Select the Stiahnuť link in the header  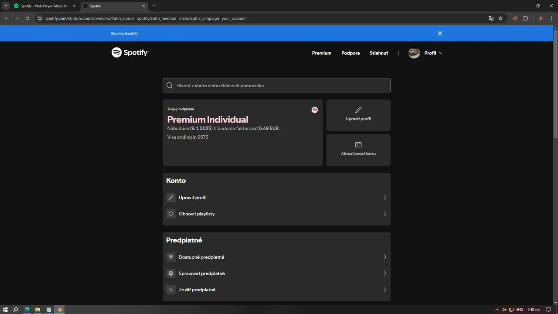click(x=379, y=53)
